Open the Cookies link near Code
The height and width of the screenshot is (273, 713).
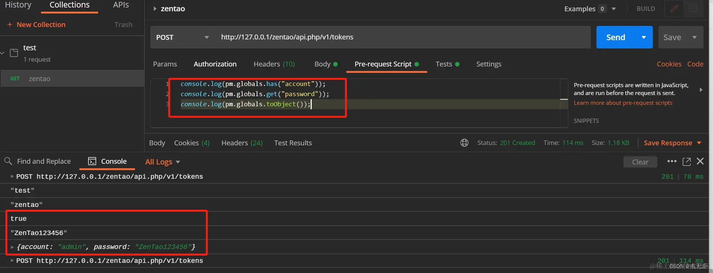(x=669, y=64)
